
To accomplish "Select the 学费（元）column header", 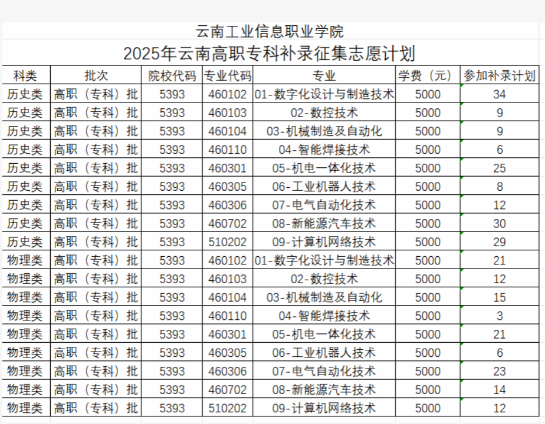I will (427, 75).
